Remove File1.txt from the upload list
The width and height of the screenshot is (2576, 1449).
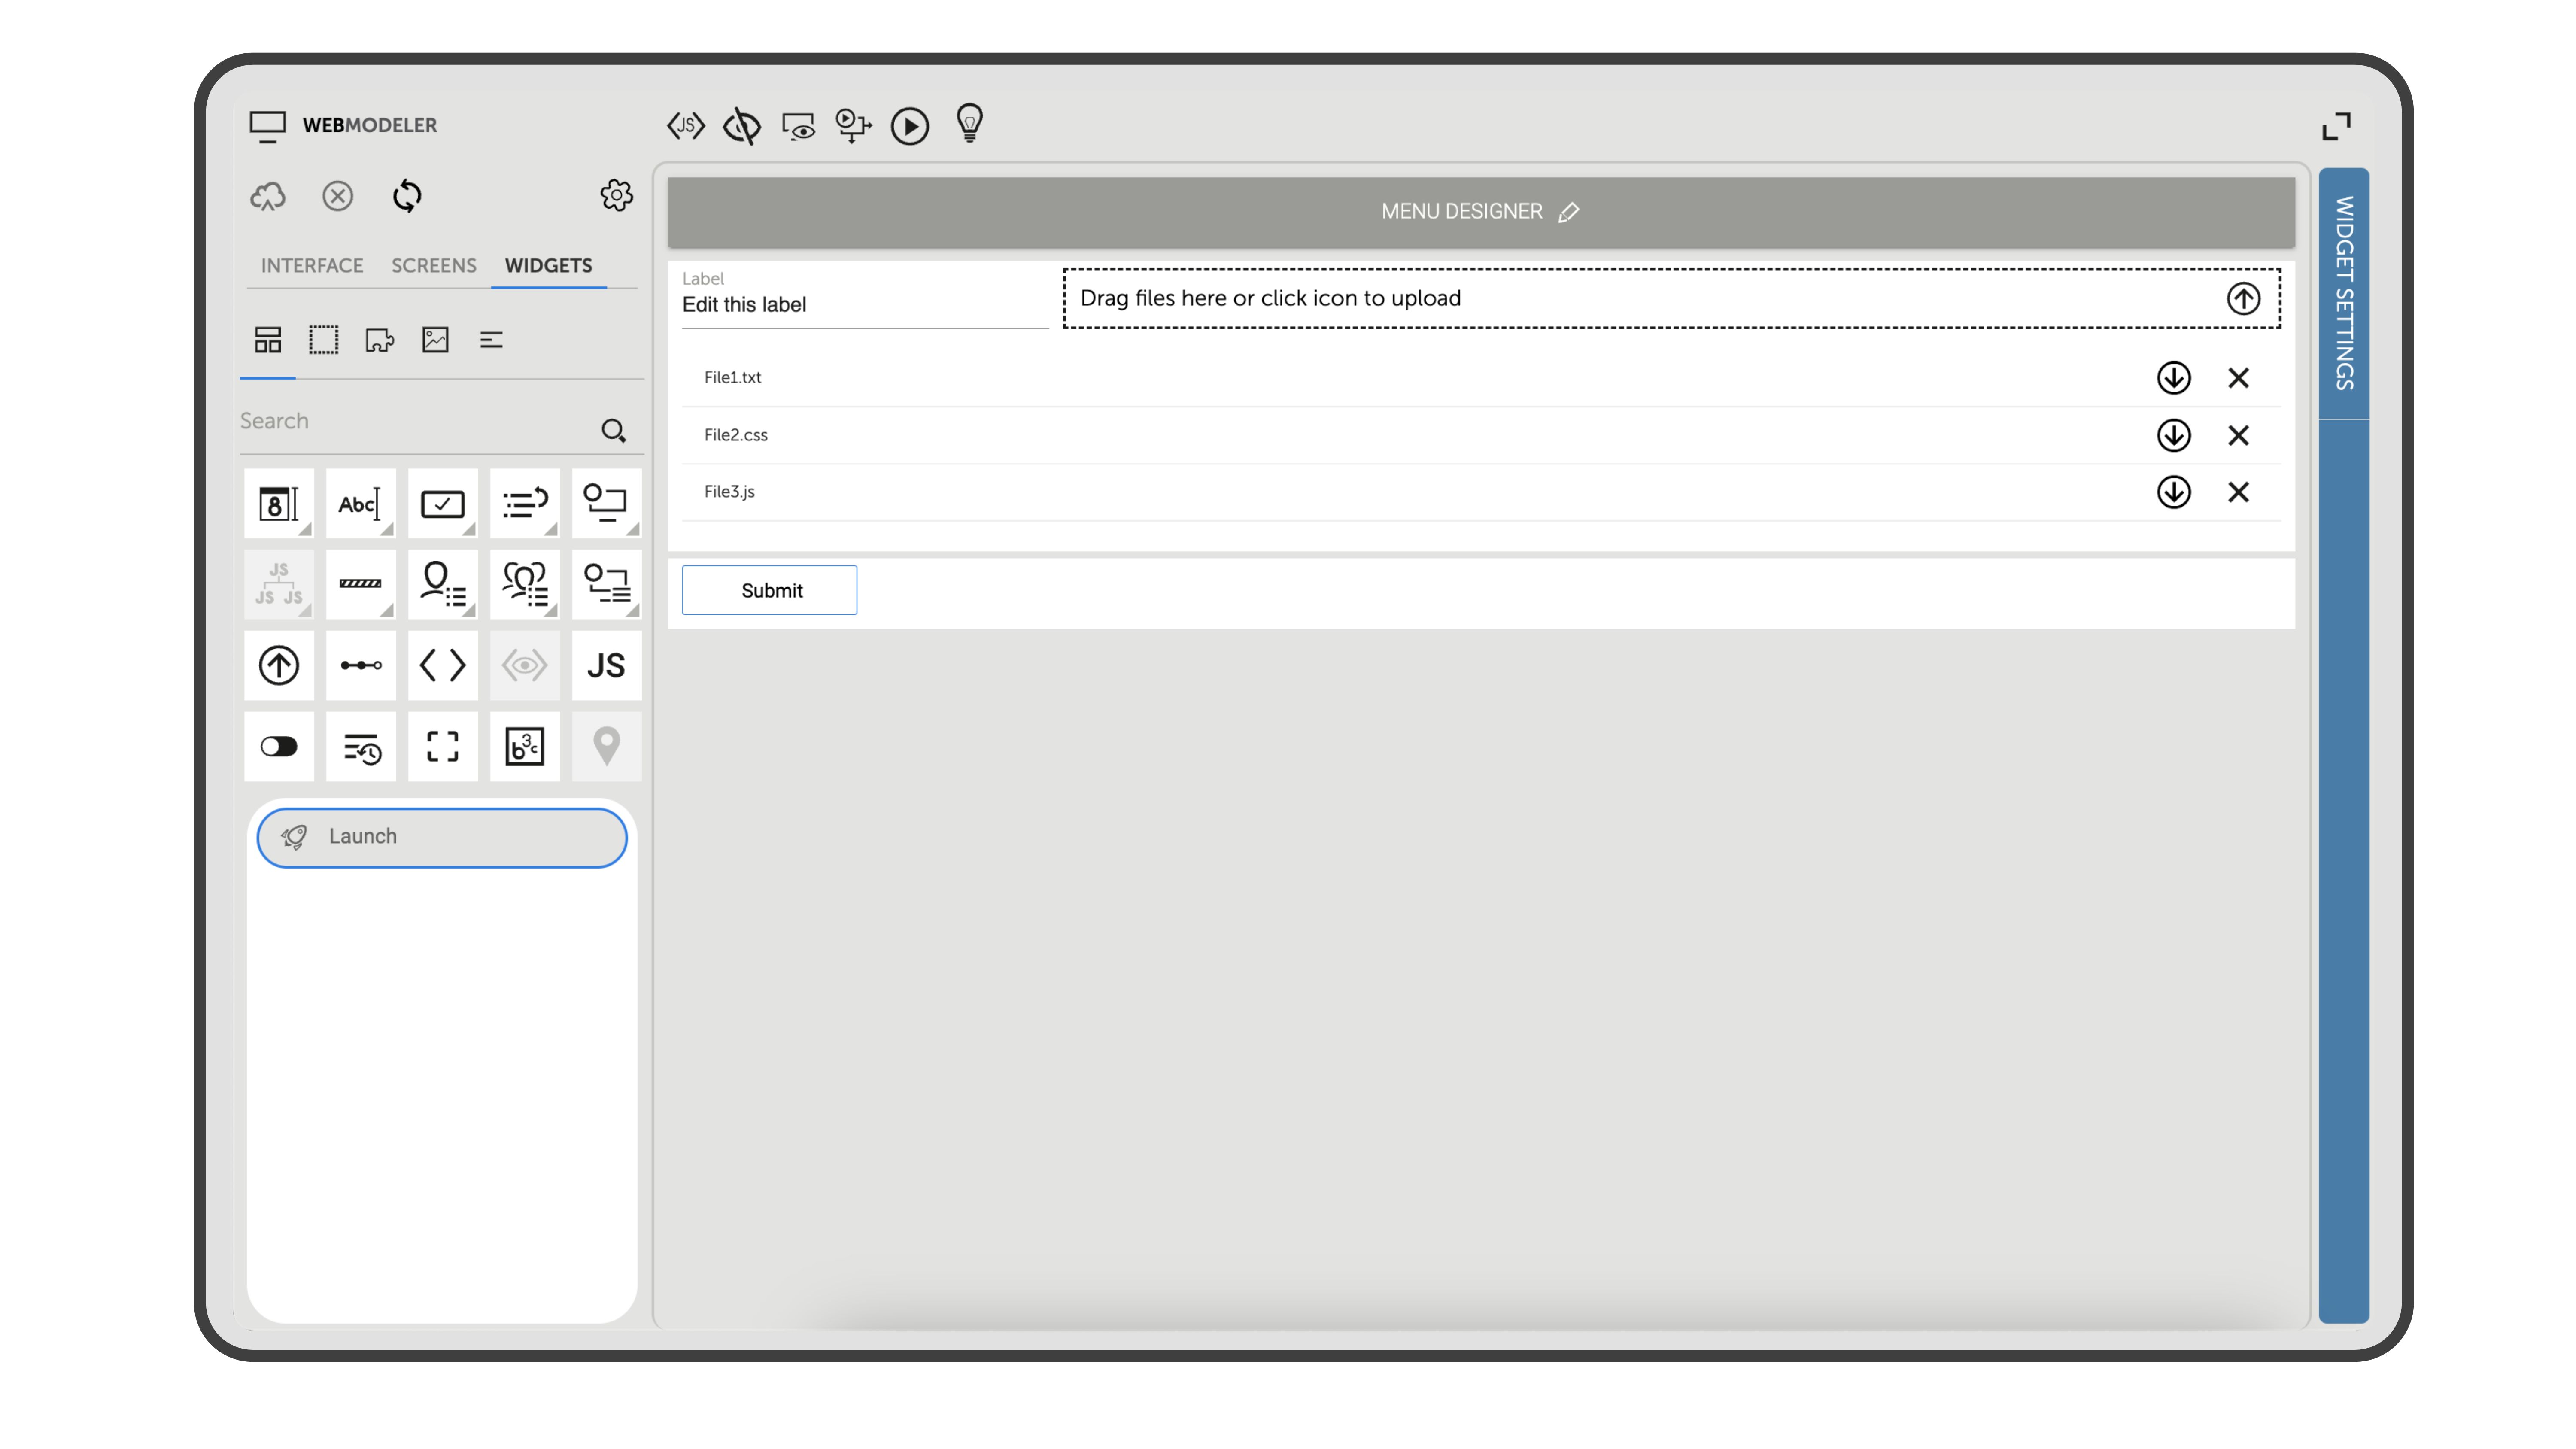click(x=2239, y=378)
